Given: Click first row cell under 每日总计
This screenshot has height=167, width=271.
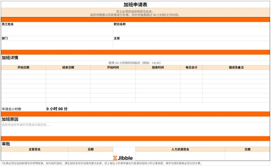Looking at the screenshot, I should [x=191, y=72].
